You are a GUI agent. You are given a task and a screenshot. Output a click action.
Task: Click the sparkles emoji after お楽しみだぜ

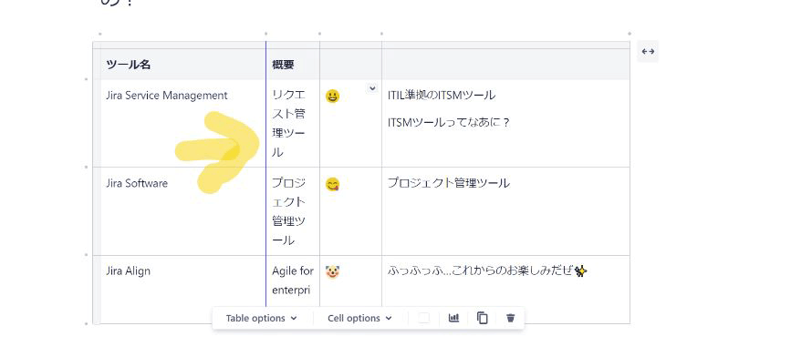click(x=580, y=271)
